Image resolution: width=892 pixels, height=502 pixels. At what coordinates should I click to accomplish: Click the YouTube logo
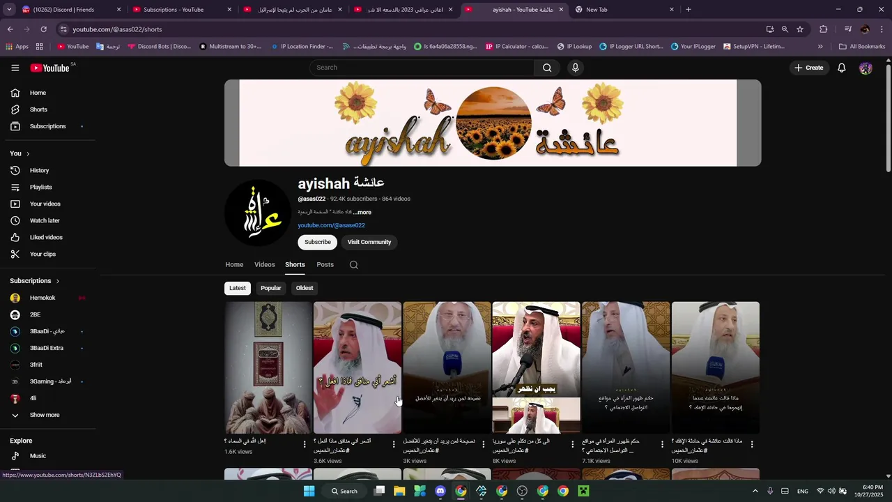coord(49,68)
